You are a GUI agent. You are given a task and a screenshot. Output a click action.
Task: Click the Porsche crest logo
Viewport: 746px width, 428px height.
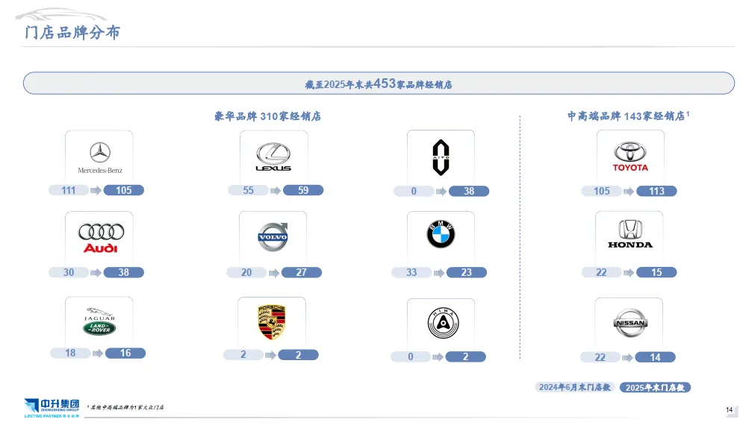[x=272, y=322]
